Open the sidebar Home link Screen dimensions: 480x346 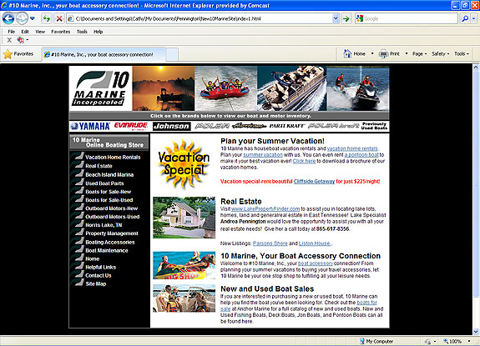coord(92,258)
